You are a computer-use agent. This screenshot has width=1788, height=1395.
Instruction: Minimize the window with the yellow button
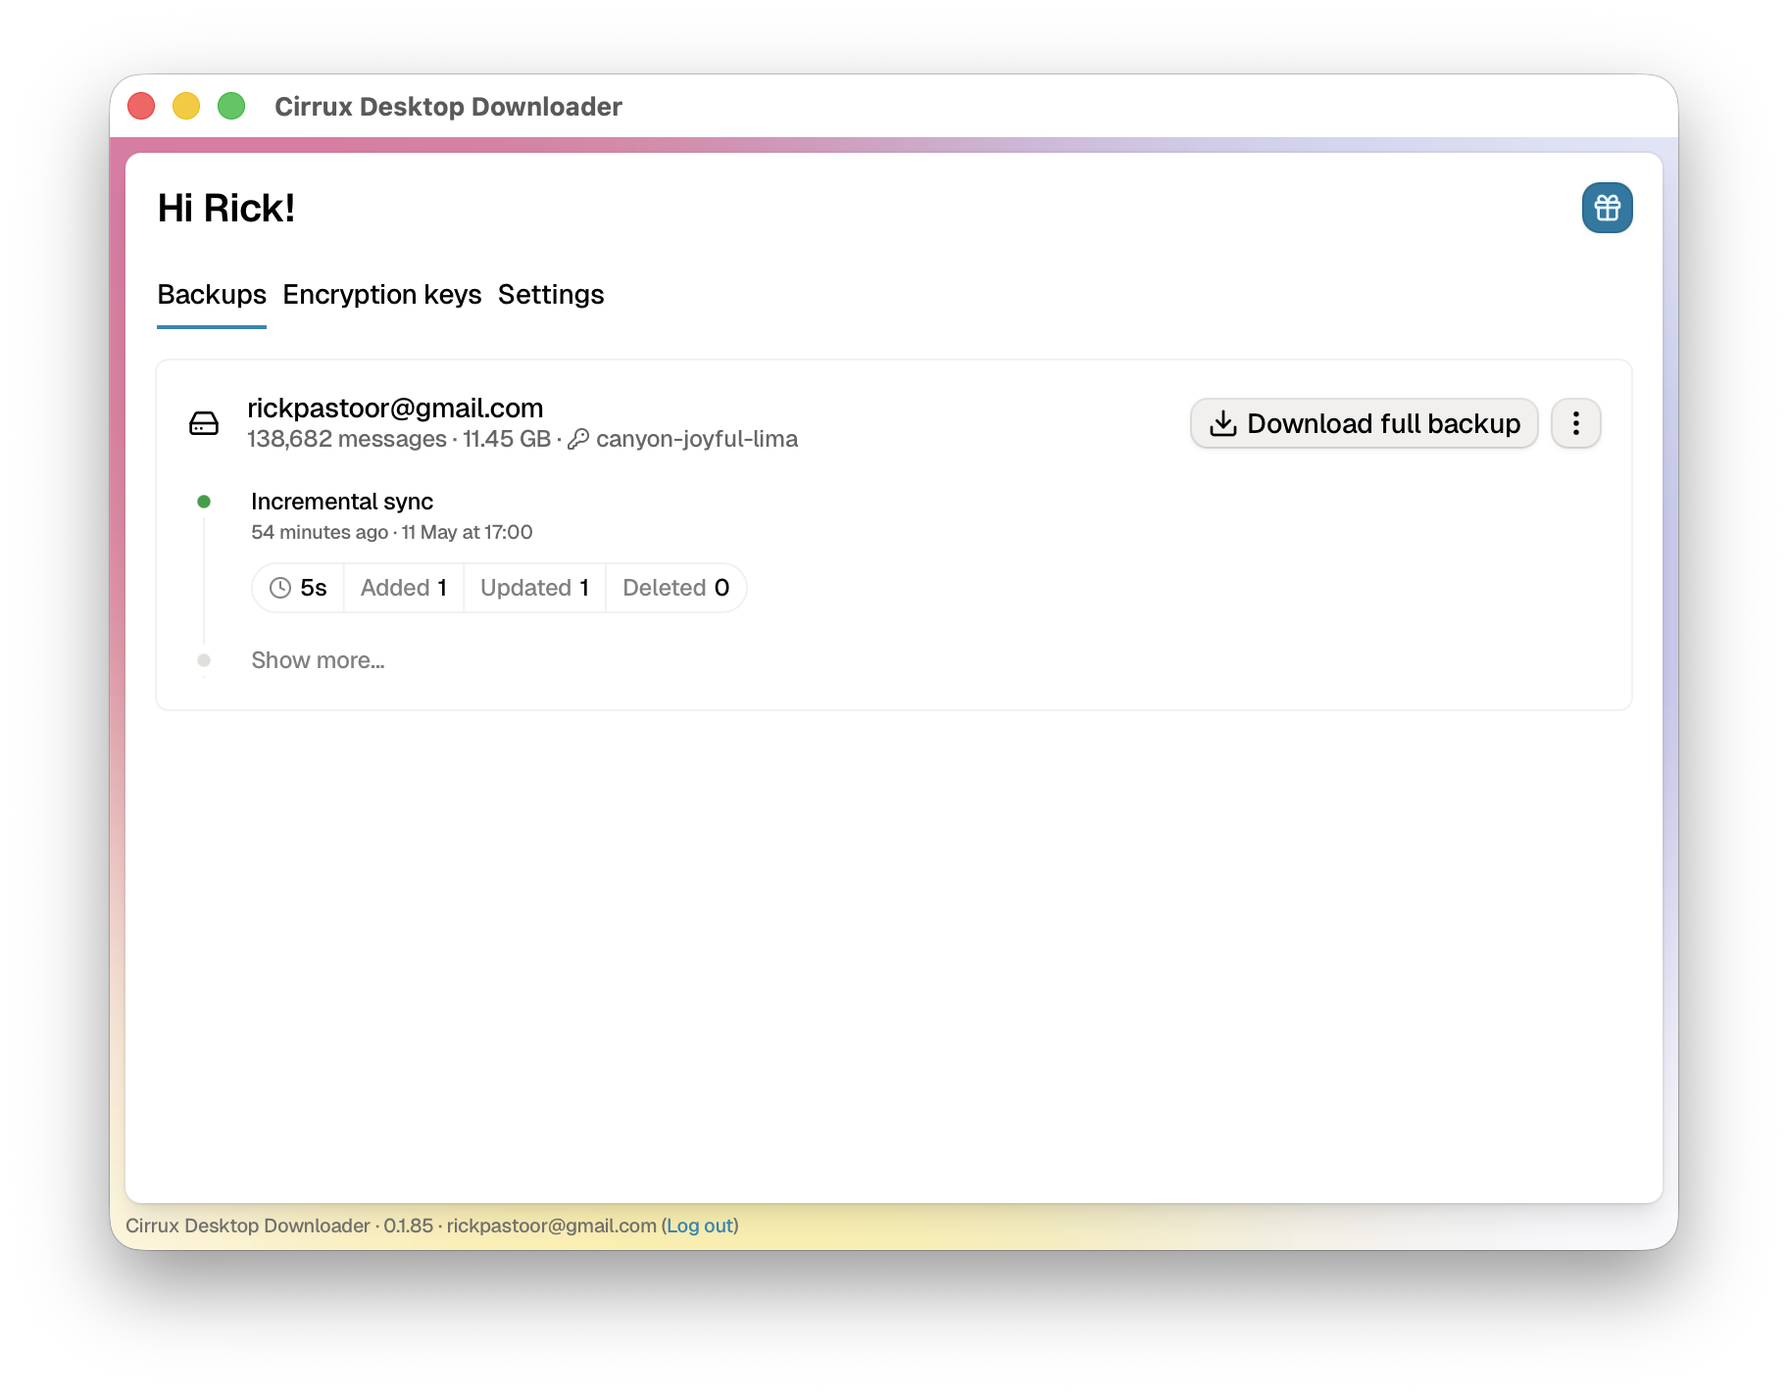(x=186, y=106)
